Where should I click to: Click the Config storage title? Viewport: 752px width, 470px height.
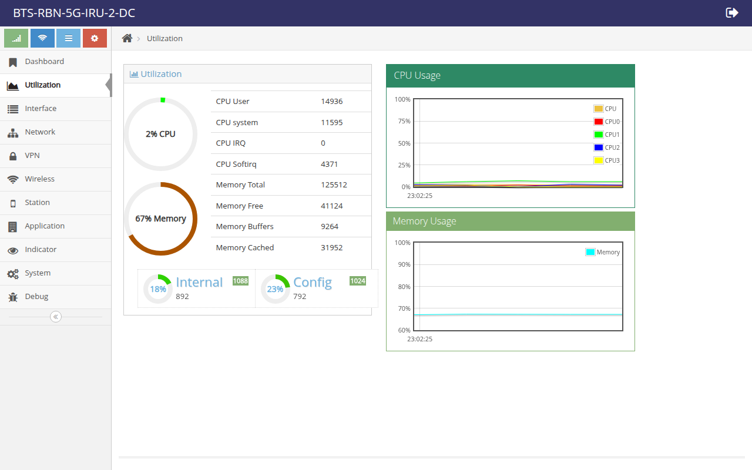pos(313,282)
